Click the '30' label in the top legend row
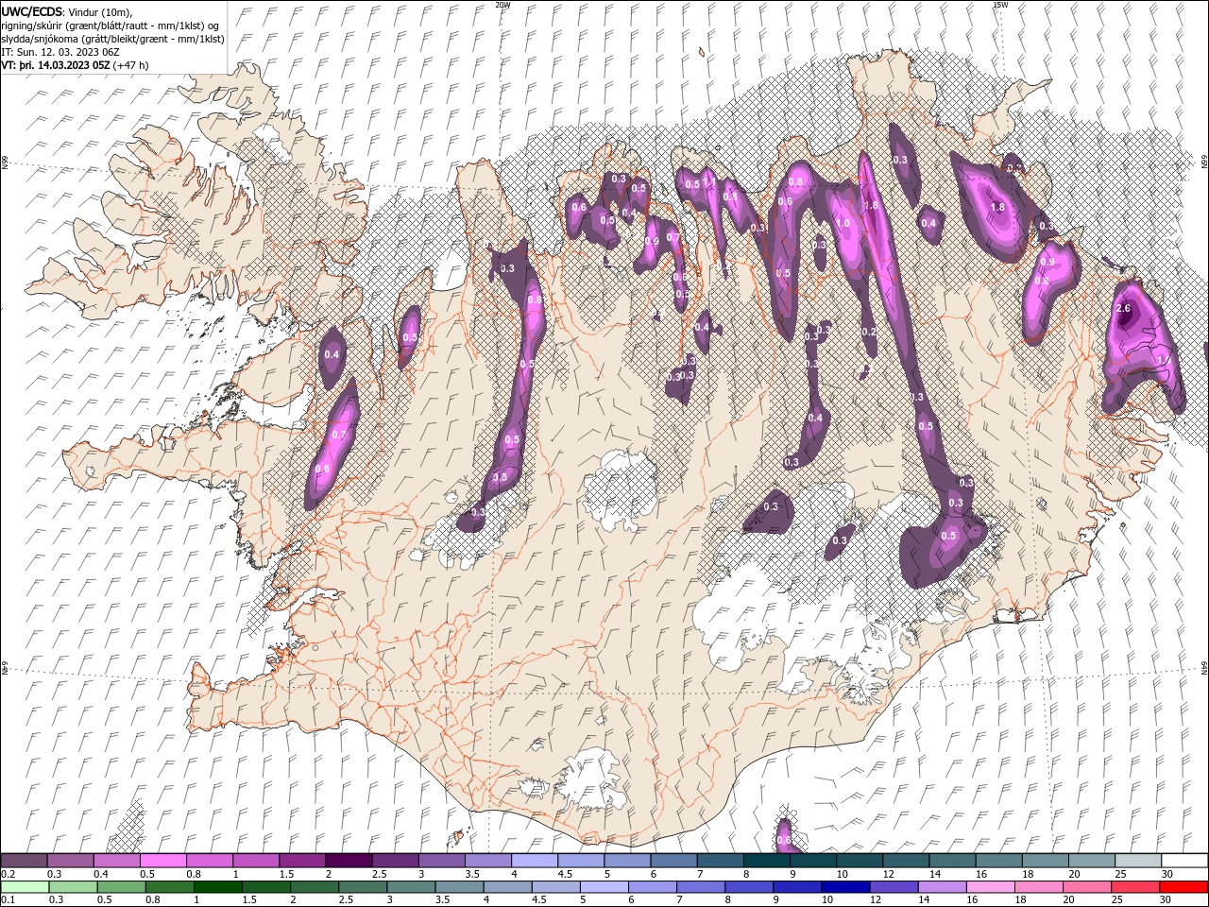This screenshot has height=907, width=1209. 1167,874
